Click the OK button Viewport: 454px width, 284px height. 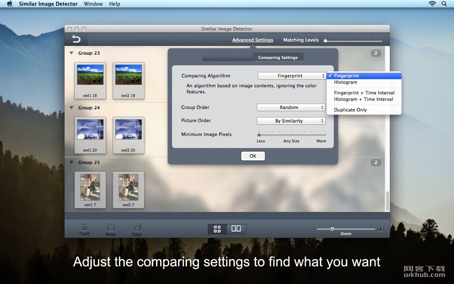253,156
